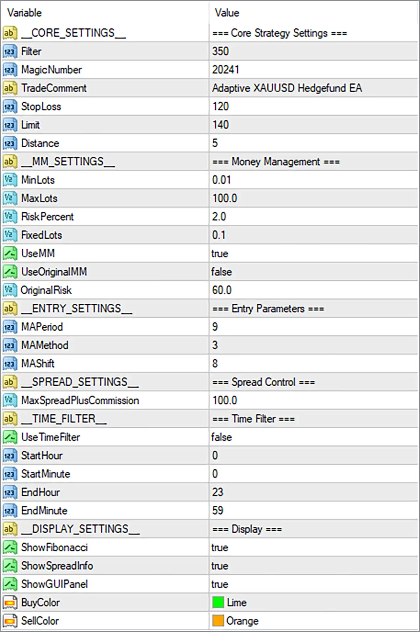Click the Lime color swatch for BuyColor
420x632 pixels.
(x=218, y=602)
